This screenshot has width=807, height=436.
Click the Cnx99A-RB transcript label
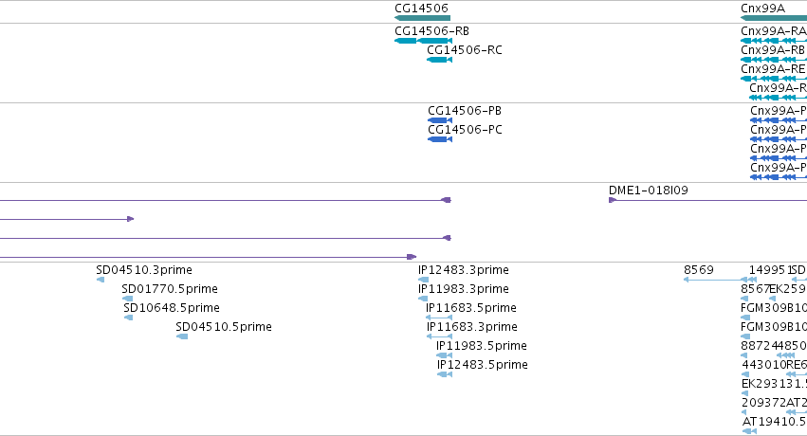point(773,50)
